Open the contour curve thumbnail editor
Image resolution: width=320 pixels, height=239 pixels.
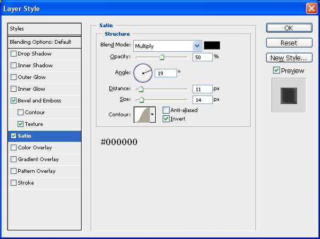(x=142, y=115)
